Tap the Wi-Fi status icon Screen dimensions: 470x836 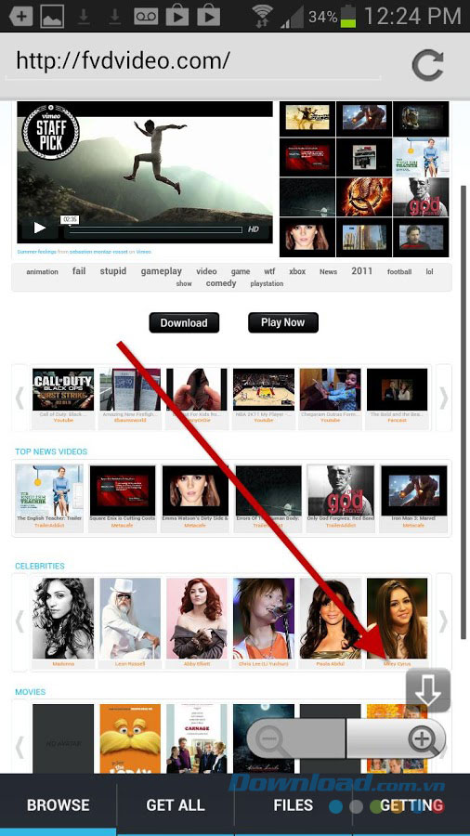pyautogui.click(x=262, y=16)
